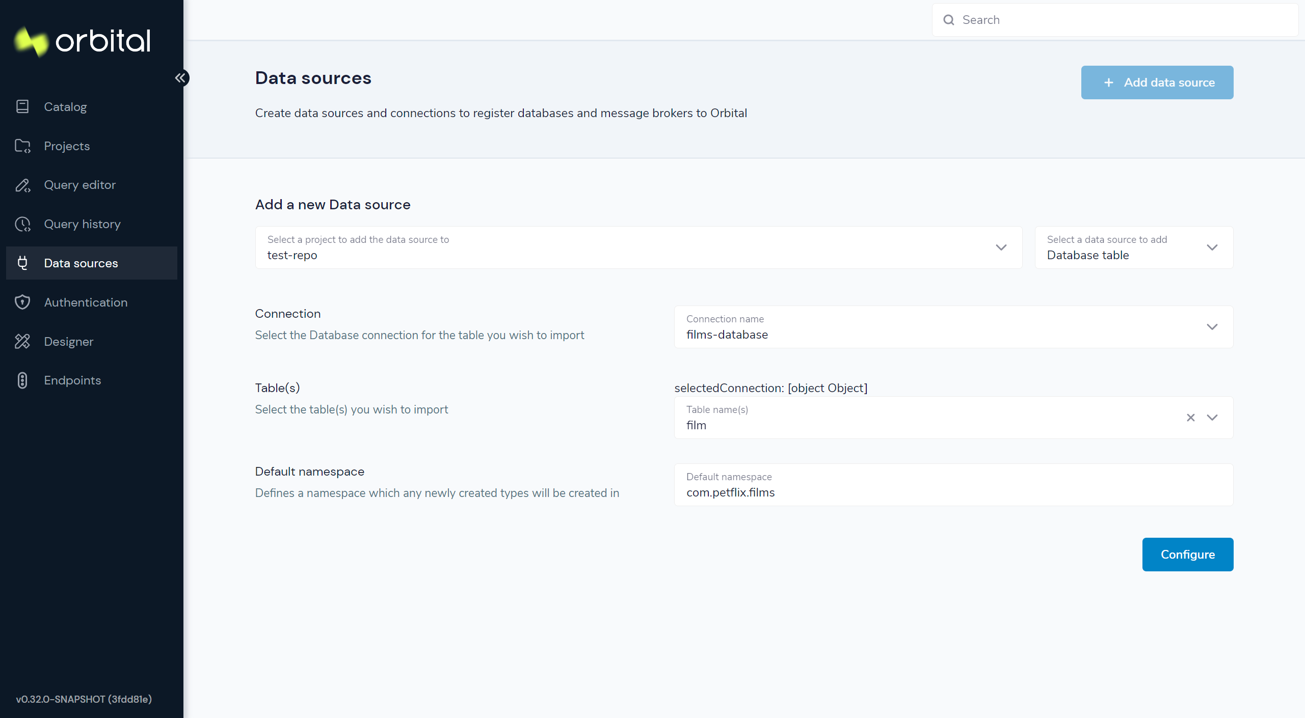Click the Endpoints traffic-light icon

[x=22, y=380]
